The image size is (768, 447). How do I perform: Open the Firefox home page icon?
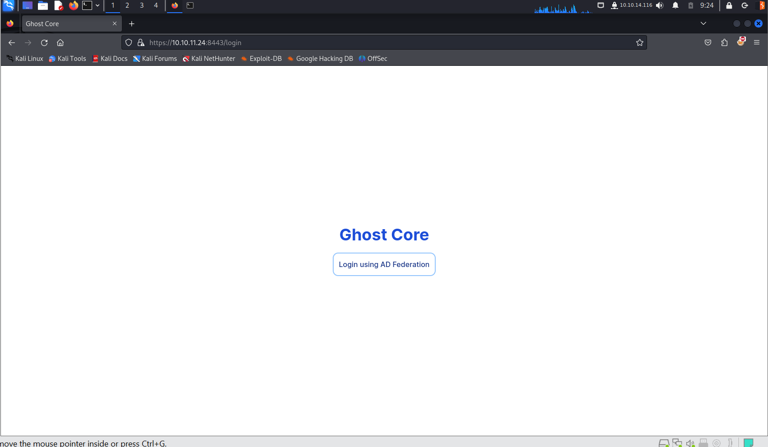pyautogui.click(x=60, y=42)
